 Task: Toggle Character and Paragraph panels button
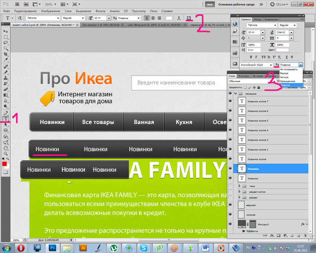[189, 18]
